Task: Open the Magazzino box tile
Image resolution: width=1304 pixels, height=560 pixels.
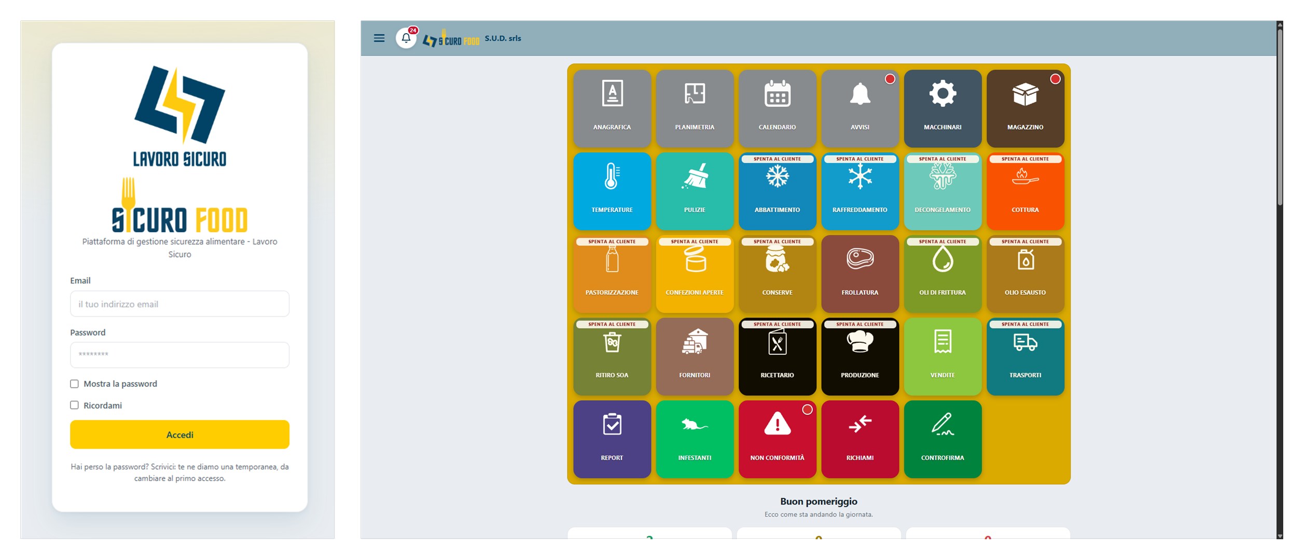Action: click(1025, 108)
